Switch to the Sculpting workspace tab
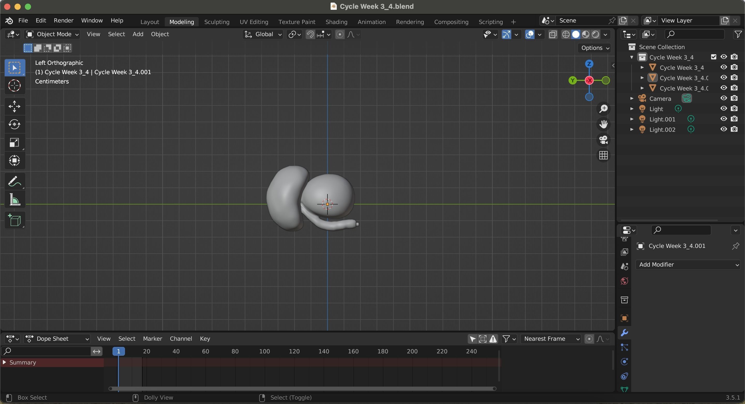745x404 pixels. point(217,22)
